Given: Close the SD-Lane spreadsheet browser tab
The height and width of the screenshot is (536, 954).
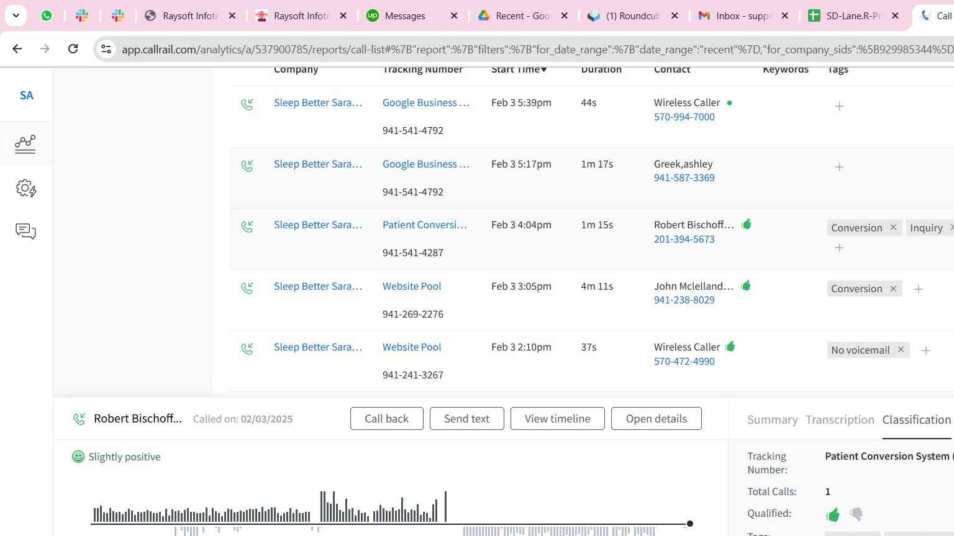Looking at the screenshot, I should click(x=895, y=16).
